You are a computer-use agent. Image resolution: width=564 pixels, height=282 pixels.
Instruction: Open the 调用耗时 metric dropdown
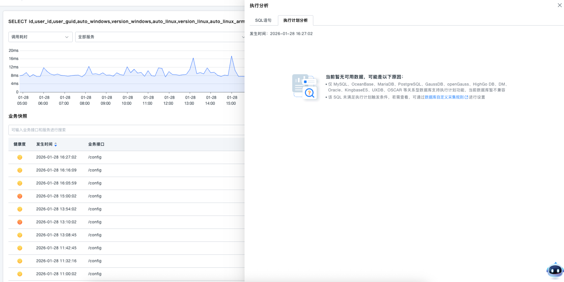(x=40, y=37)
